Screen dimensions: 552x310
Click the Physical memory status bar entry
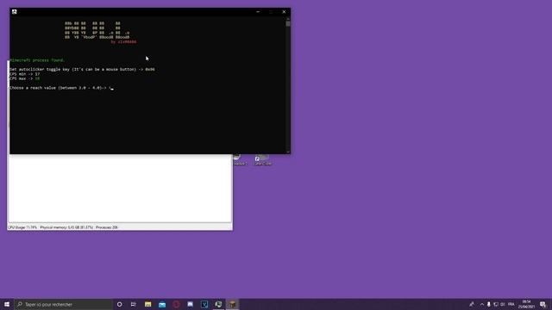pyautogui.click(x=66, y=227)
